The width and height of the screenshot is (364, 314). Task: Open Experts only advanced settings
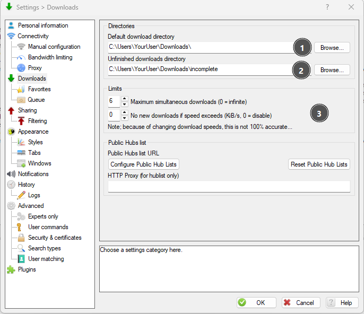(x=43, y=216)
